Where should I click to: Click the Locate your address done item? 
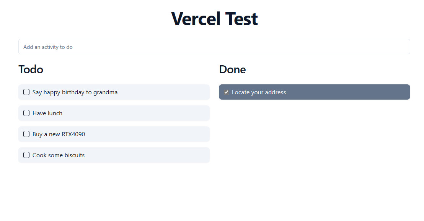click(x=314, y=92)
